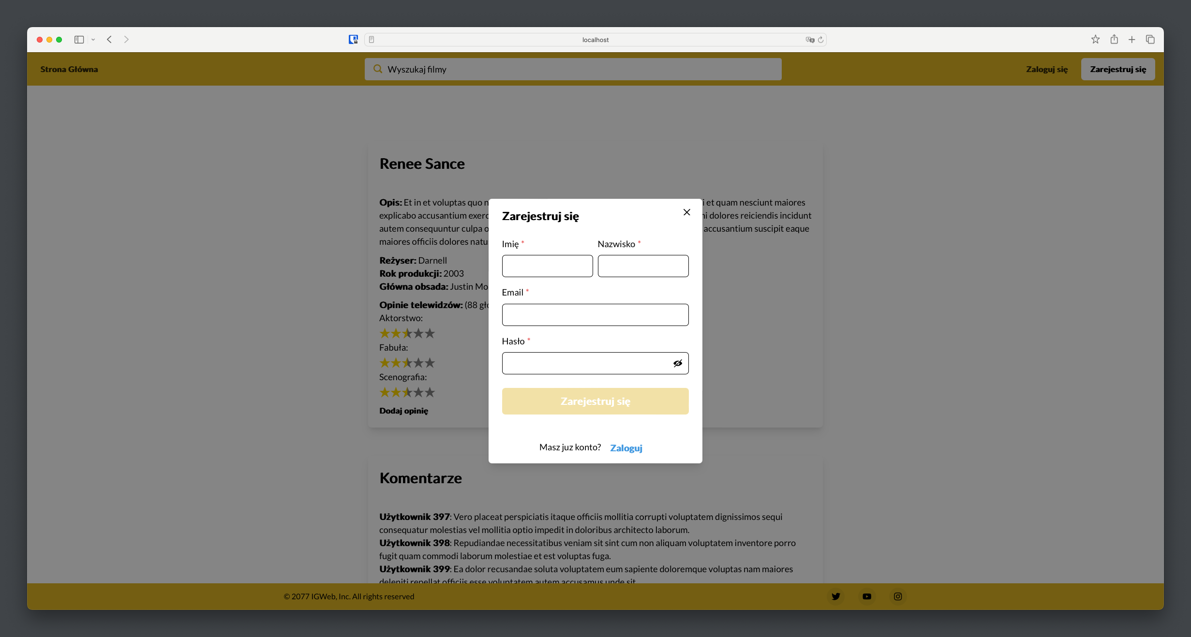This screenshot has height=637, width=1191.
Task: Click the Aktorstwo star rating
Action: (x=407, y=333)
